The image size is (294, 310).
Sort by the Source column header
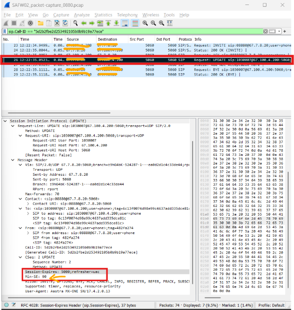click(81, 39)
